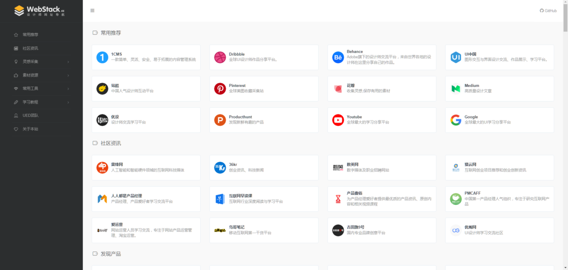Viewport: 568px width, 270px height.
Task: Open the GitHub link in header
Action: tap(548, 10)
